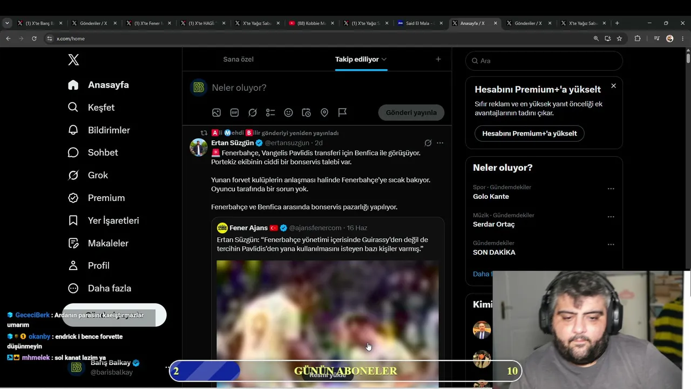Open the blurred image in the quoted post
The height and width of the screenshot is (389, 691).
click(x=327, y=323)
